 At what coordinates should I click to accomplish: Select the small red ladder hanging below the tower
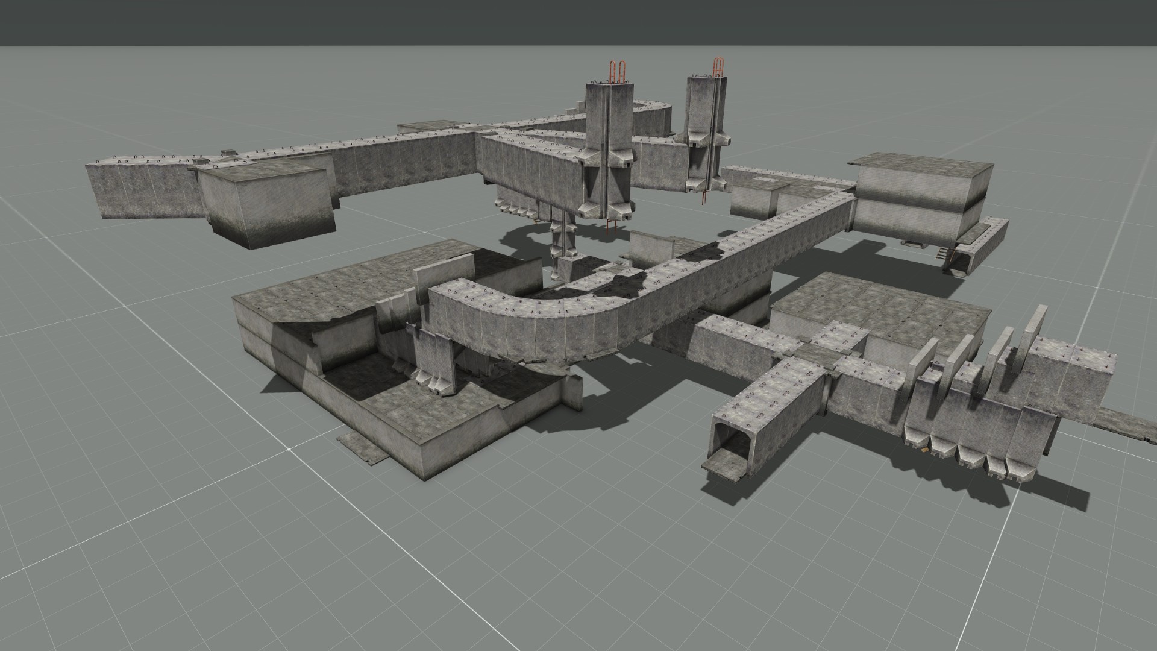tap(612, 227)
